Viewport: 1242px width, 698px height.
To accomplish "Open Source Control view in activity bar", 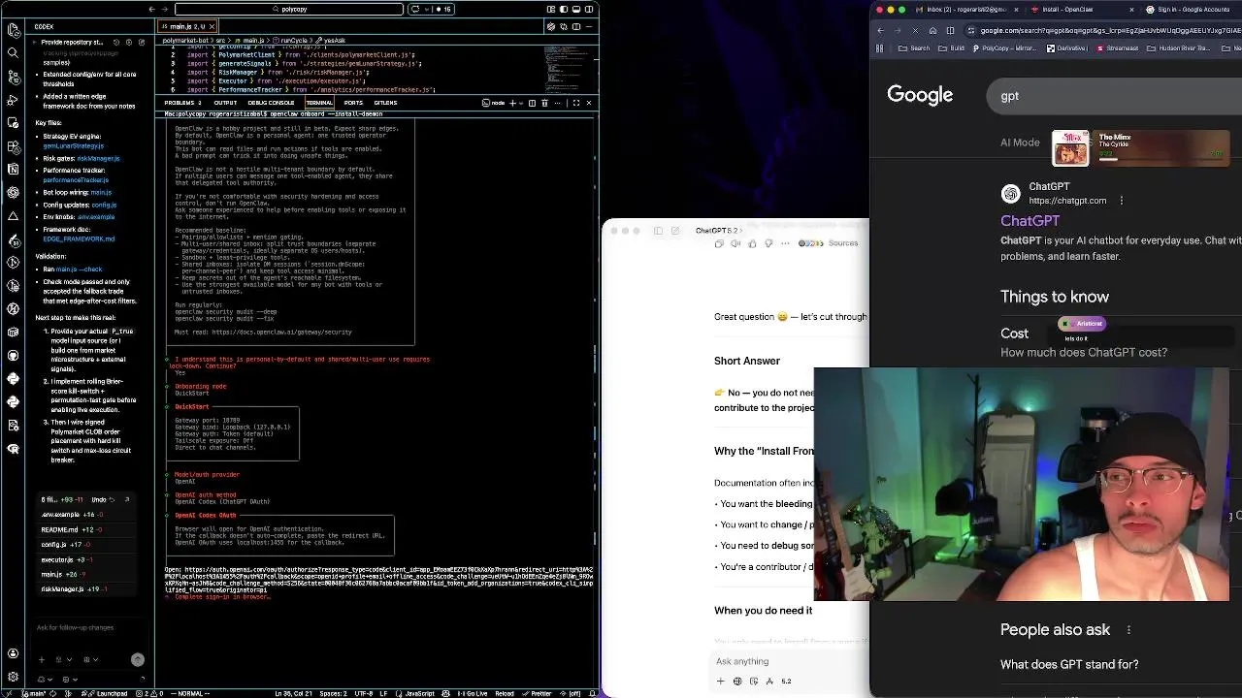I will click(13, 76).
